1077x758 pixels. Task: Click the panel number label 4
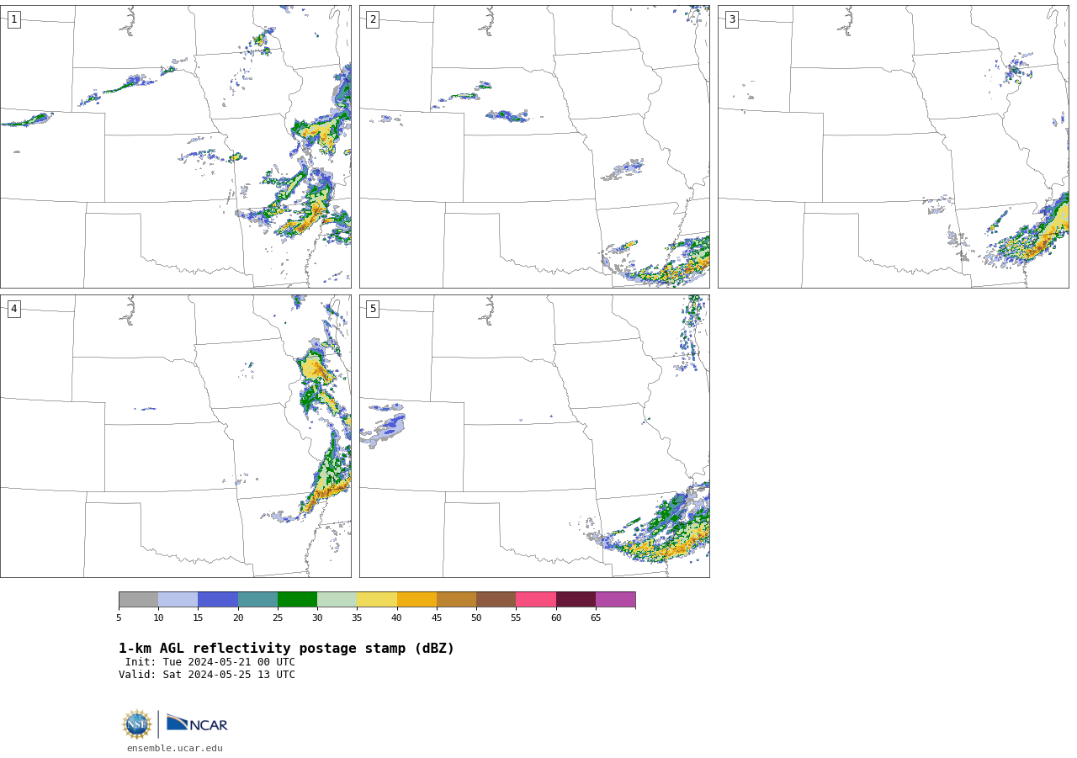13,309
